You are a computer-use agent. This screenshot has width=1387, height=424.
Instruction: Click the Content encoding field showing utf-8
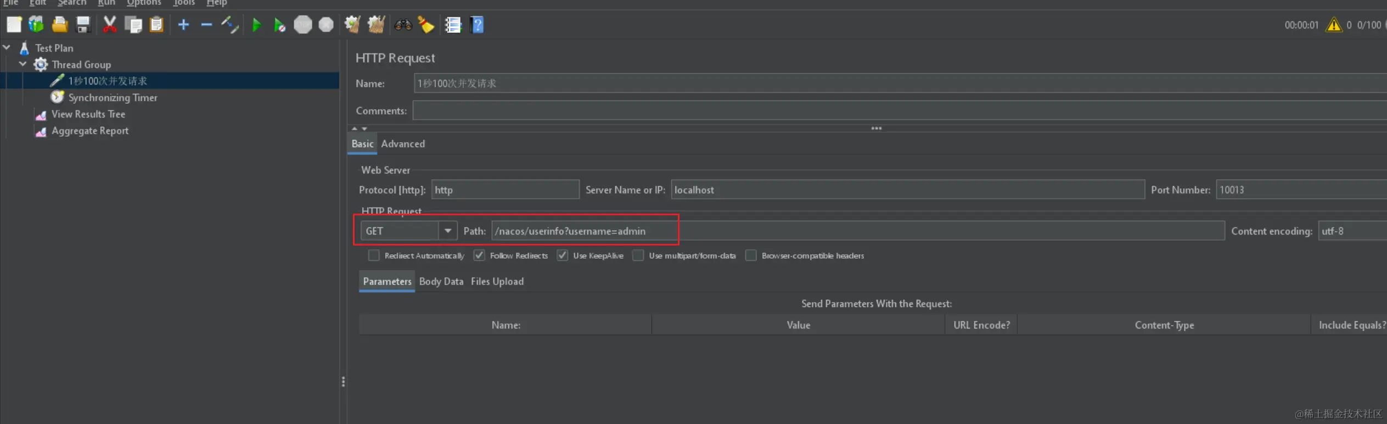pyautogui.click(x=1352, y=231)
